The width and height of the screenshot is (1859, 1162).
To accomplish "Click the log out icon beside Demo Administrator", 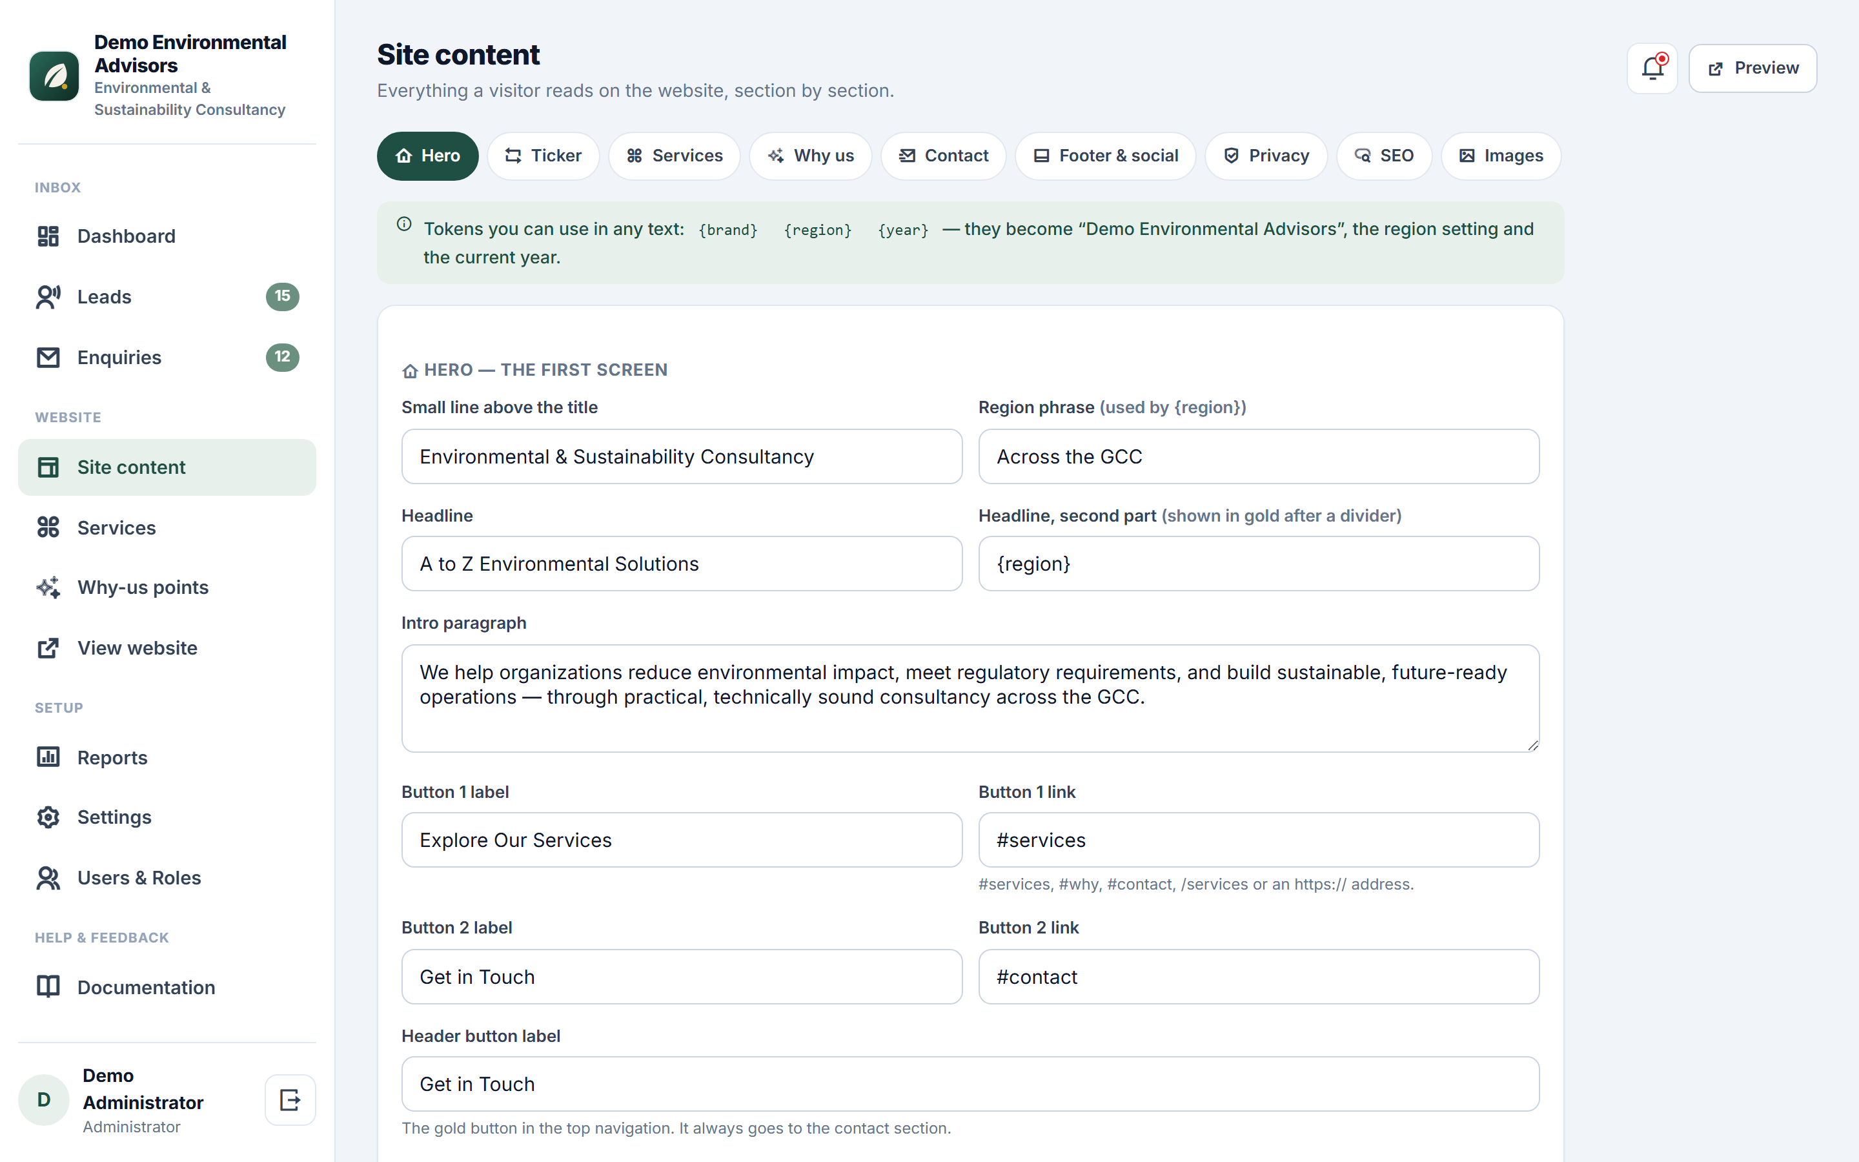I will (x=290, y=1100).
